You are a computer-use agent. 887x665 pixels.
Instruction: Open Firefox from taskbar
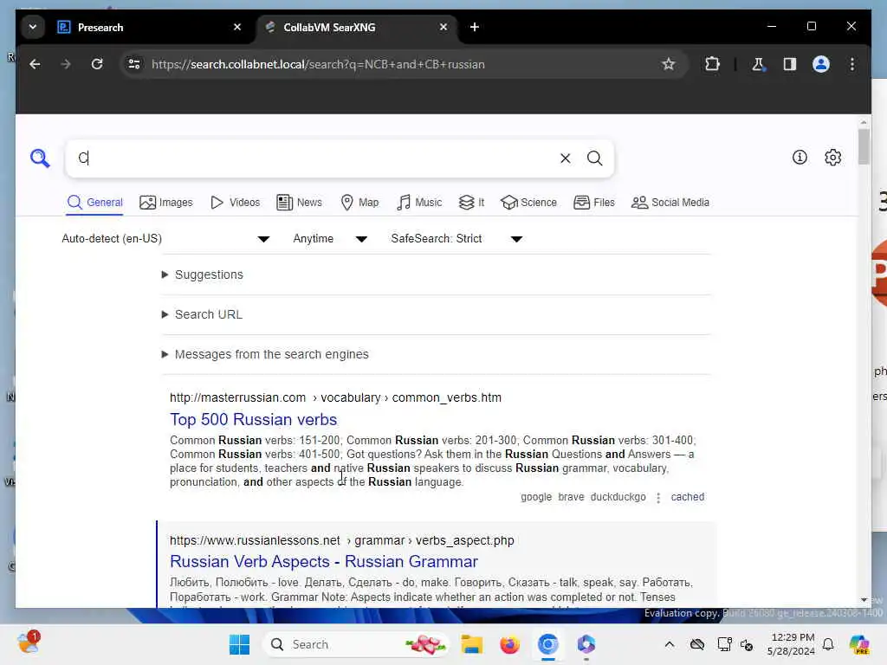click(509, 644)
